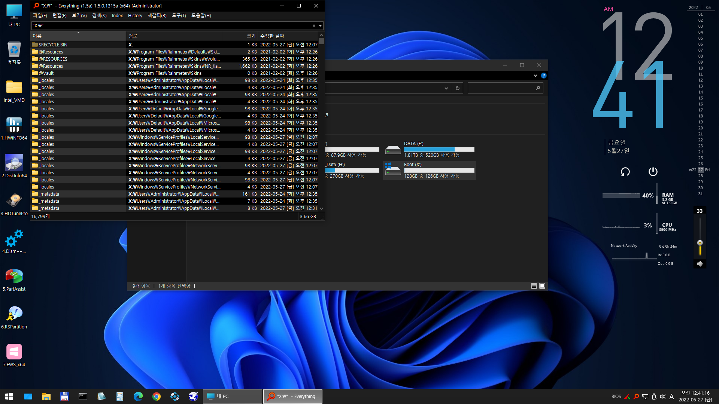The image size is (719, 404).
Task: Launch the 3.HDTunePro desktop shortcut
Action: pos(14,204)
